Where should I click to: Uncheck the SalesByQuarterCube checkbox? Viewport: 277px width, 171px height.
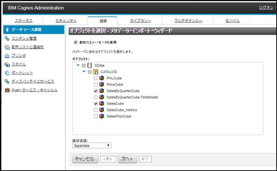(96, 91)
